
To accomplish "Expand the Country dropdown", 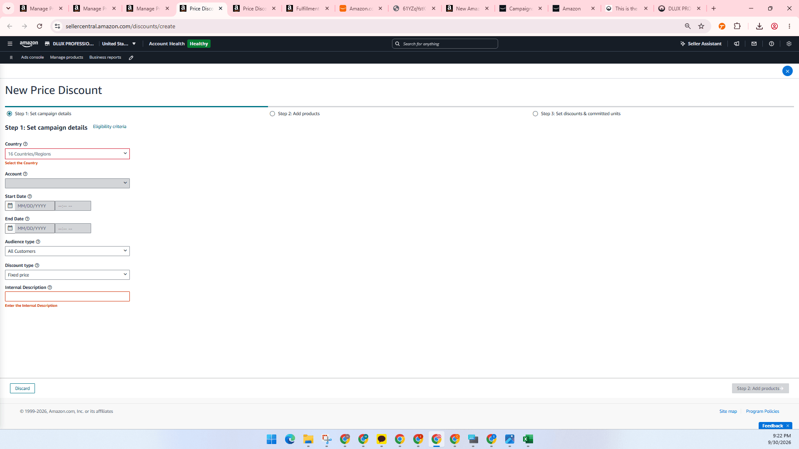I will [x=67, y=154].
